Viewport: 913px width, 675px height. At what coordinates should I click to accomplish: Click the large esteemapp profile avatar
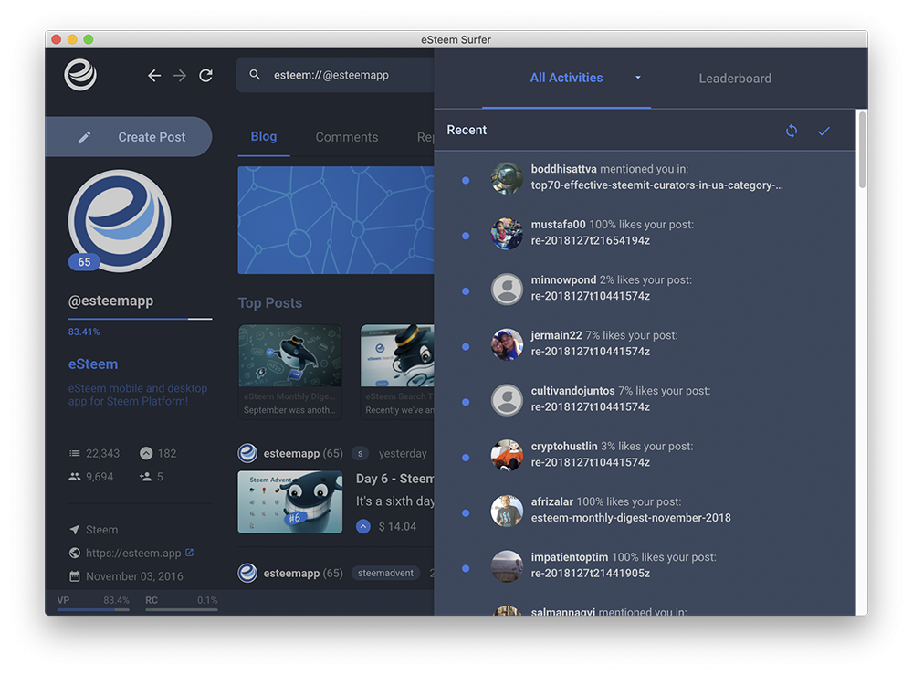coord(120,221)
